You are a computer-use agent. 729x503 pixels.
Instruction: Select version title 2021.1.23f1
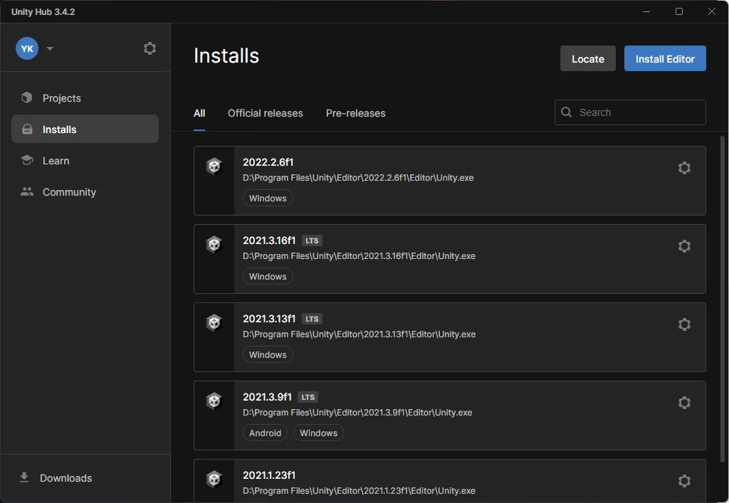point(269,475)
